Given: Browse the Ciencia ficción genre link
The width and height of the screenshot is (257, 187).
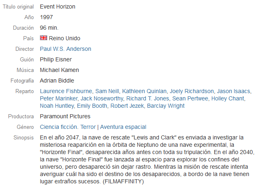Looking at the screenshot, I should point(59,127).
